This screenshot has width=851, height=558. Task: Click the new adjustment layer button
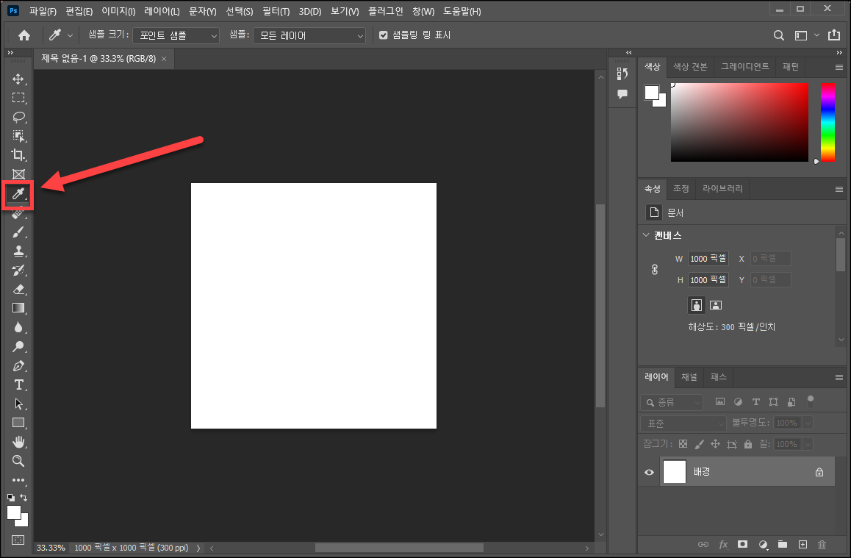tap(763, 545)
